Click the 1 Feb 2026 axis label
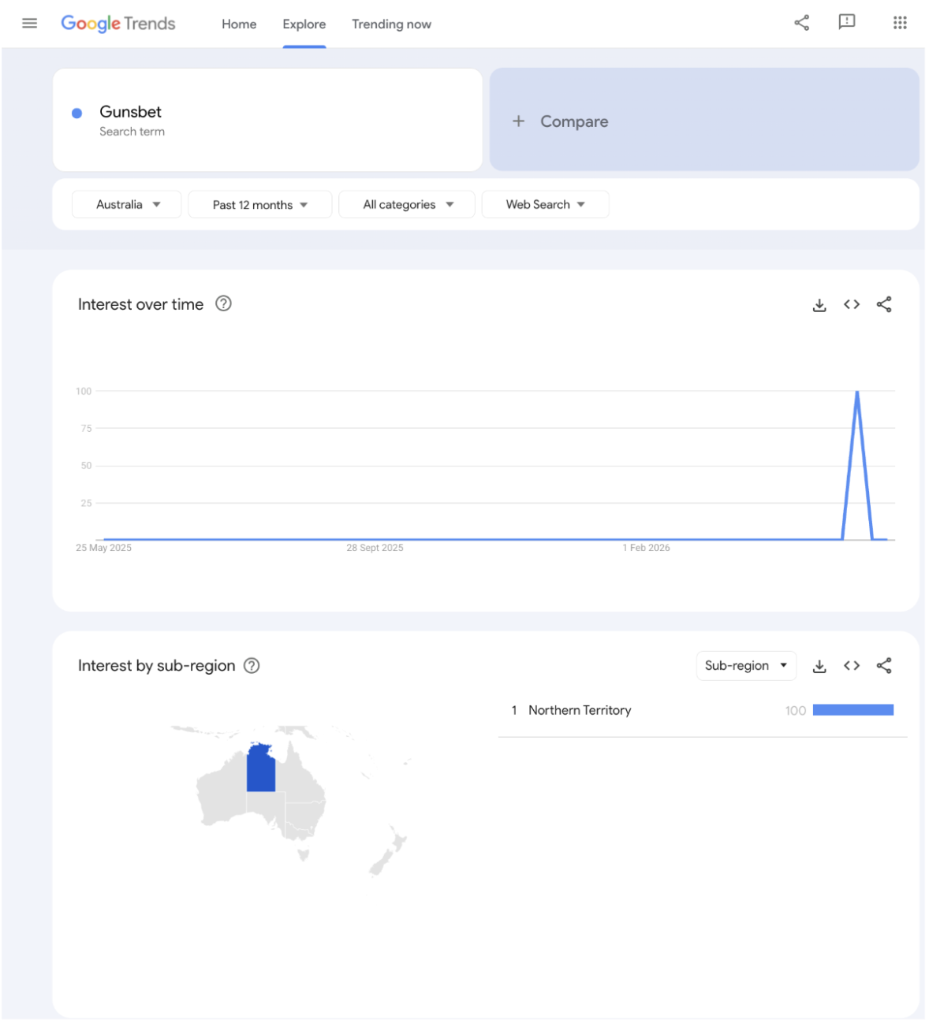 pyautogui.click(x=646, y=548)
